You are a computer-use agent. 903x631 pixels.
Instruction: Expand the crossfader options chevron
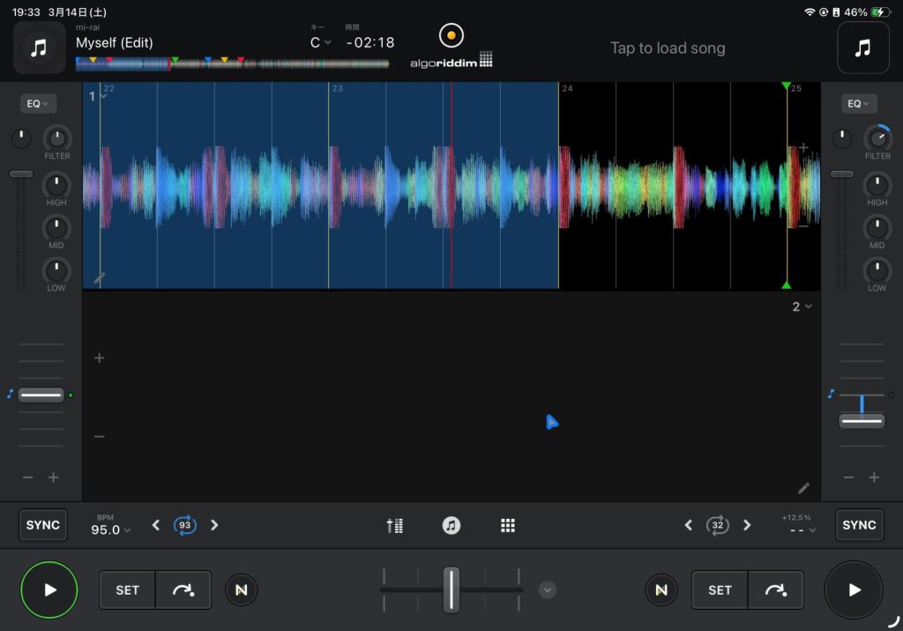[548, 590]
